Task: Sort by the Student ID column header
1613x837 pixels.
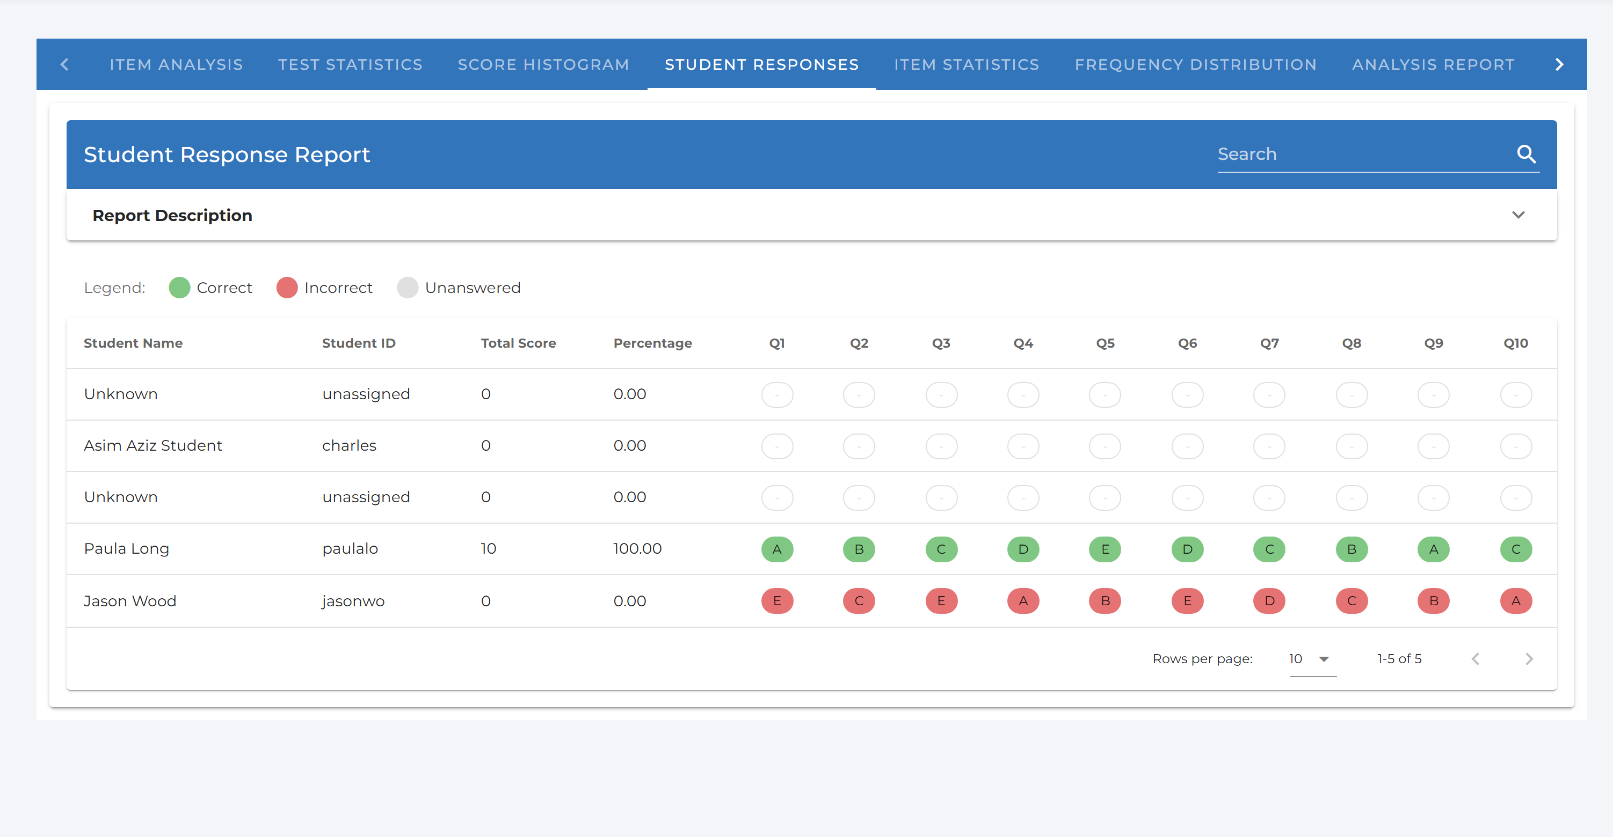Action: click(x=358, y=343)
